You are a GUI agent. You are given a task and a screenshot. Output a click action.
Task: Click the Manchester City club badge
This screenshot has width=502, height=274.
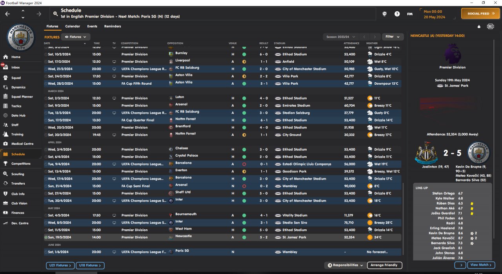click(x=22, y=38)
